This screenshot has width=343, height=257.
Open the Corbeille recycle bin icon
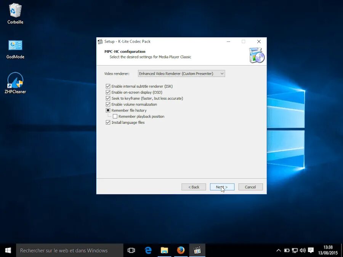click(x=15, y=13)
